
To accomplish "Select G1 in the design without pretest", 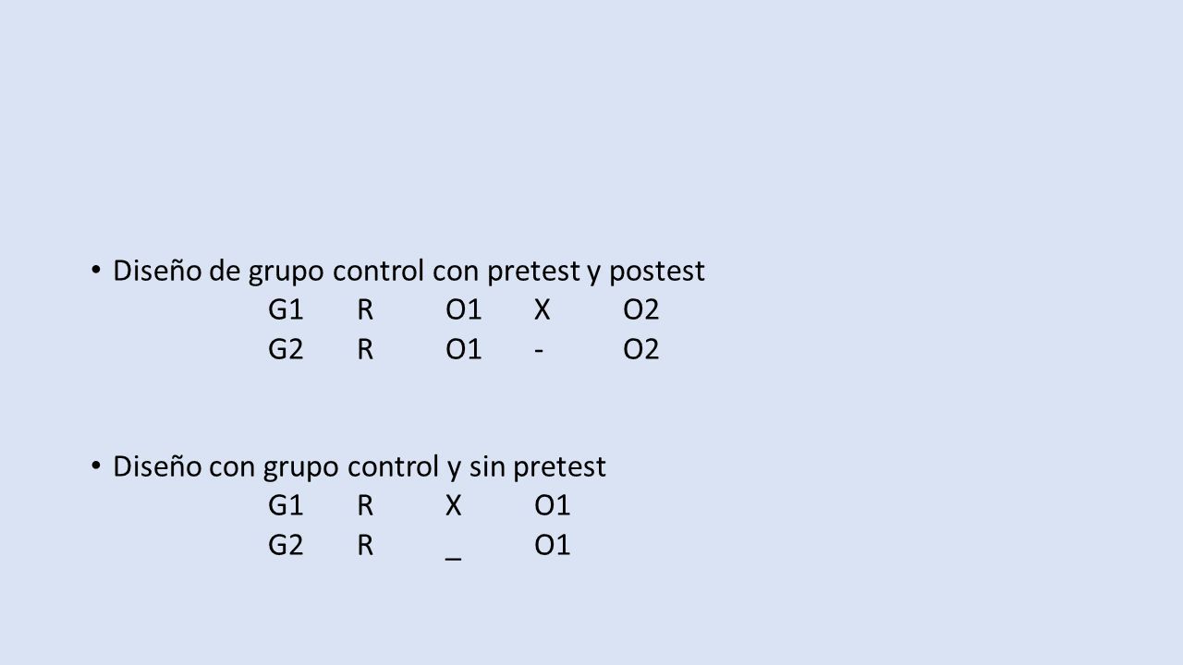I will click(x=286, y=506).
